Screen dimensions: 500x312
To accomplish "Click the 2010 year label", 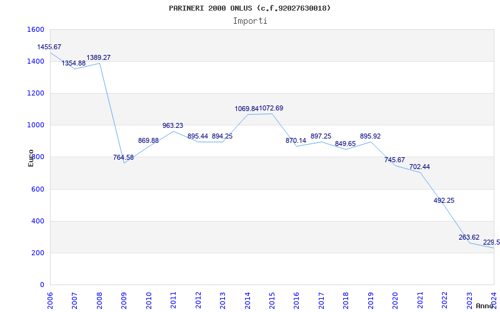I will click(x=149, y=301).
